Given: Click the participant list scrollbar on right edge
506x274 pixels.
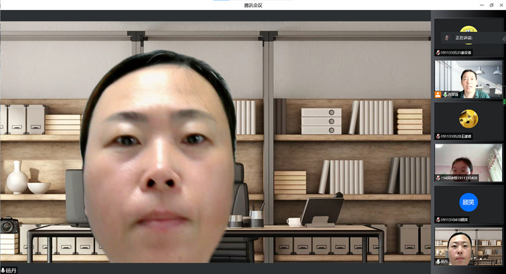Looking at the screenshot, I should click(504, 101).
